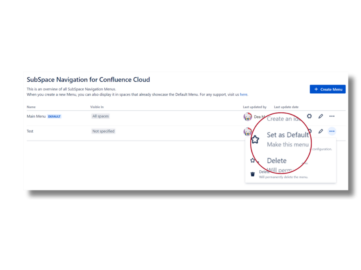This screenshot has width=361, height=270.
Task: Click the user avatar in Main Menu row
Action: click(248, 117)
